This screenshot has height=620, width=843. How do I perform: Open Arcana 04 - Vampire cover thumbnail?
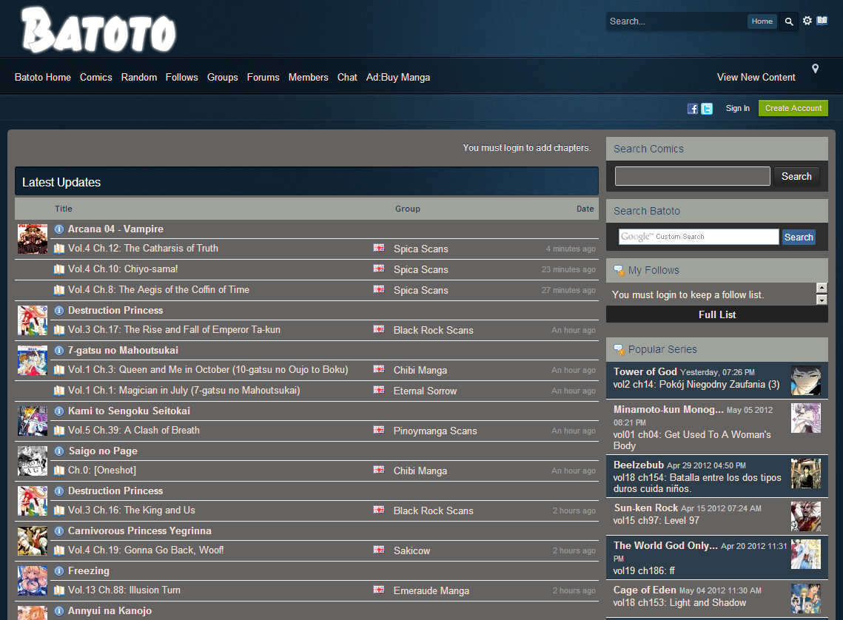pyautogui.click(x=33, y=239)
